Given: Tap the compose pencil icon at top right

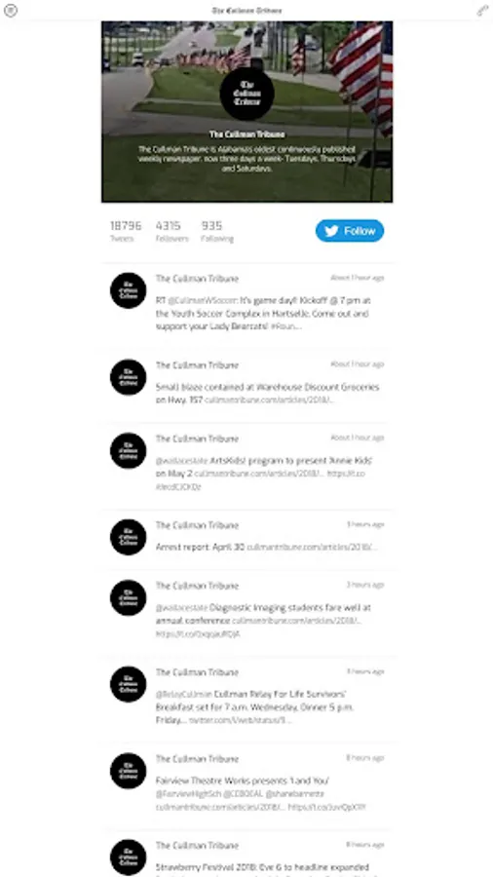Looking at the screenshot, I should 482,11.
